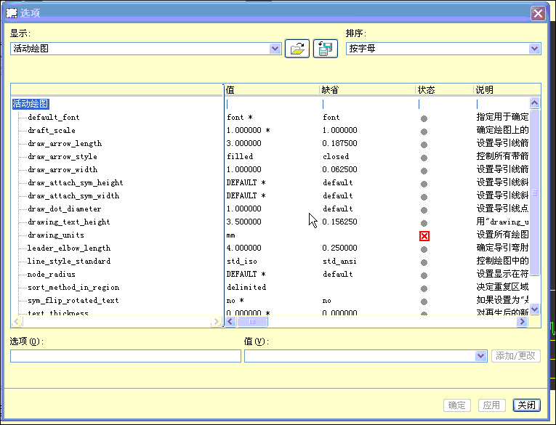Click the default value 0.187500
Screen dimensions: 556x425
click(339, 144)
